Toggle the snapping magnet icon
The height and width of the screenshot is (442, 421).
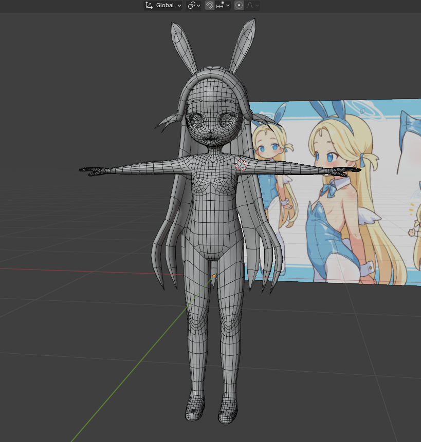(x=209, y=5)
